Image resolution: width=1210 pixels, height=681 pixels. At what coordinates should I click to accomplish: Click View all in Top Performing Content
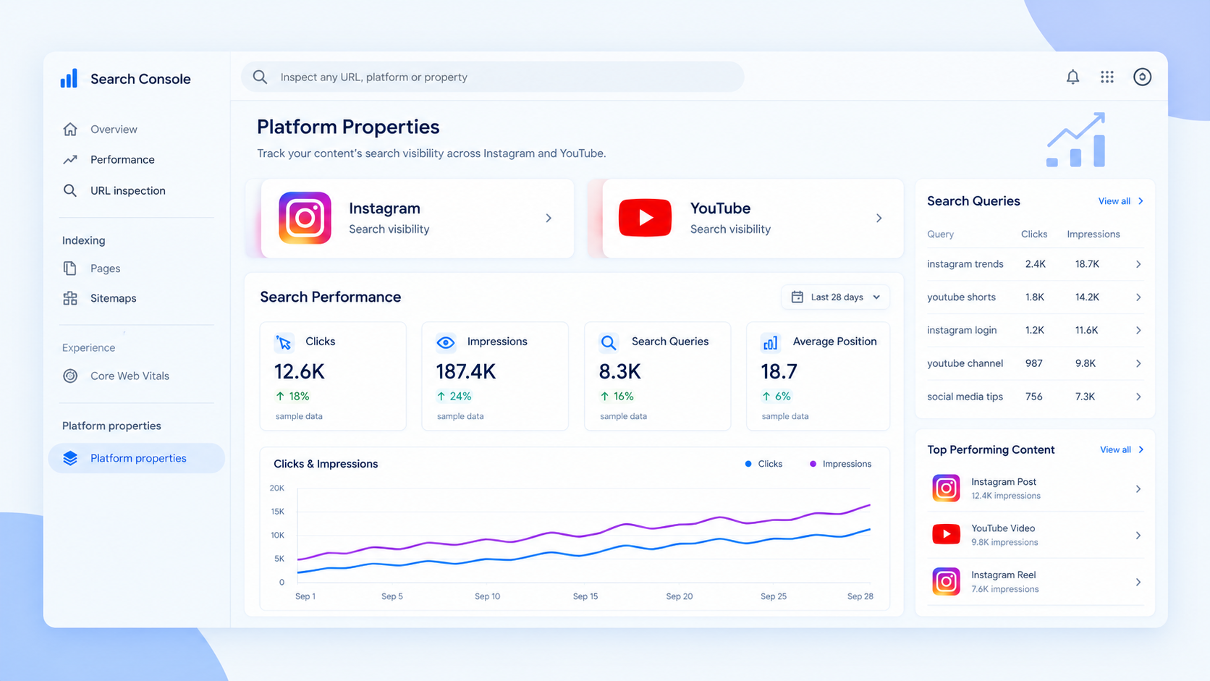(1122, 449)
